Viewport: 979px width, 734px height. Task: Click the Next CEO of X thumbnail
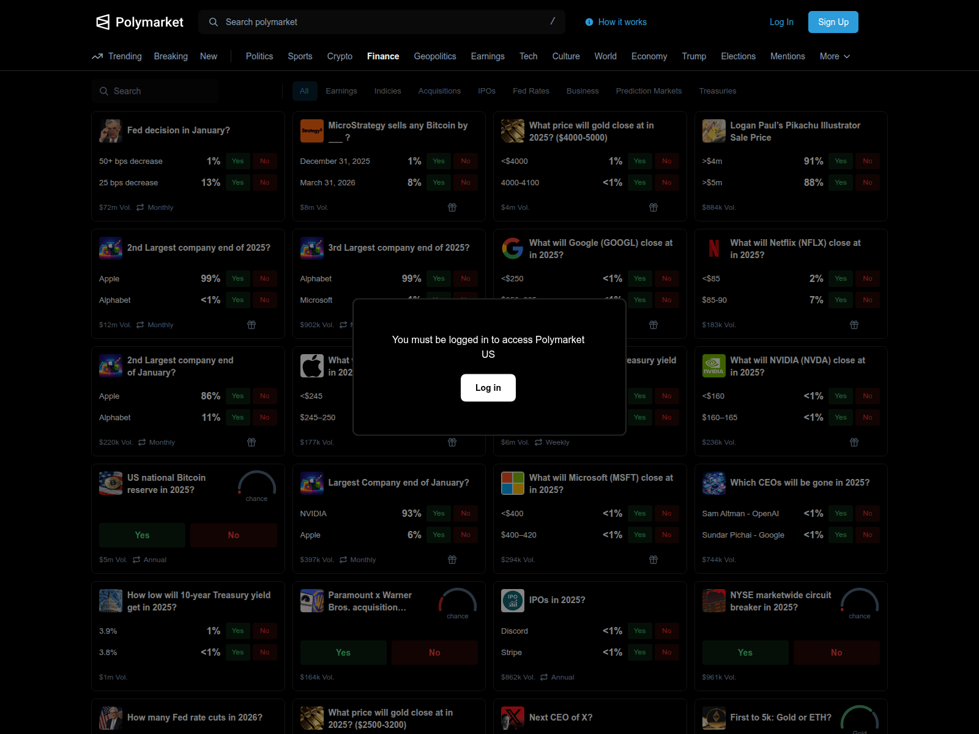pos(513,718)
